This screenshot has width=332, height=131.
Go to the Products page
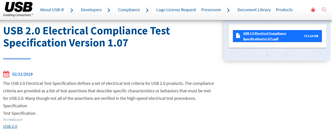point(284,10)
